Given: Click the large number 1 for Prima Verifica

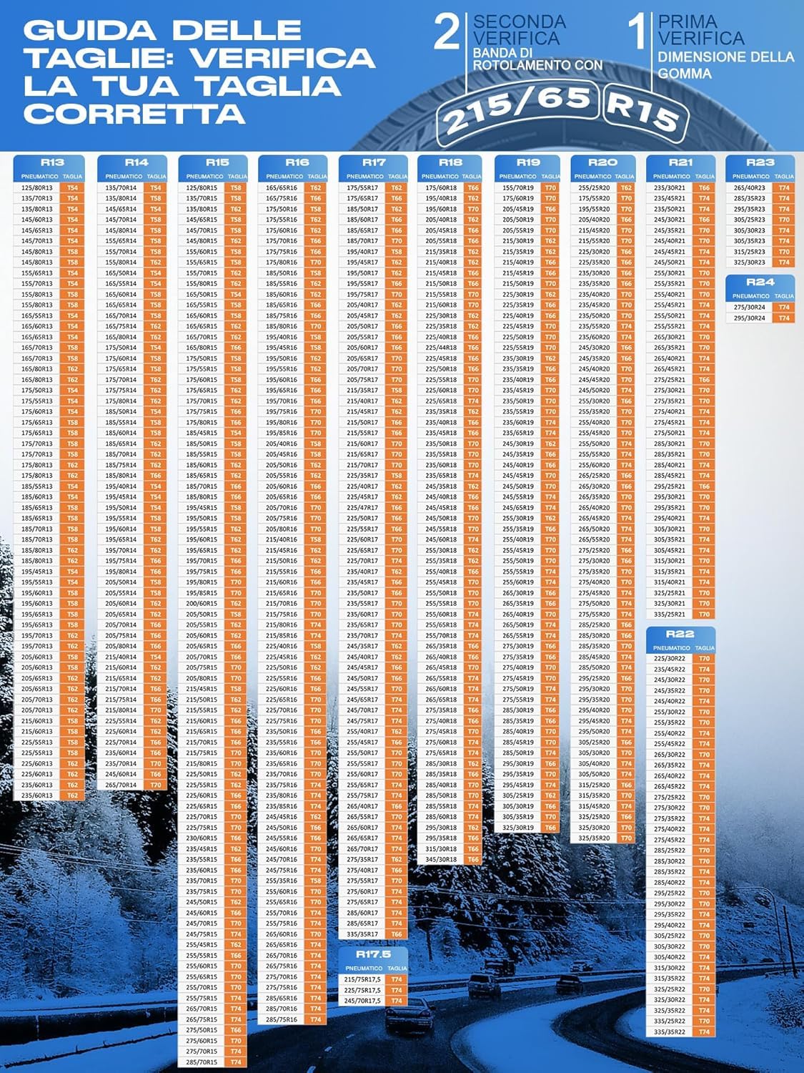Looking at the screenshot, I should (x=637, y=32).
